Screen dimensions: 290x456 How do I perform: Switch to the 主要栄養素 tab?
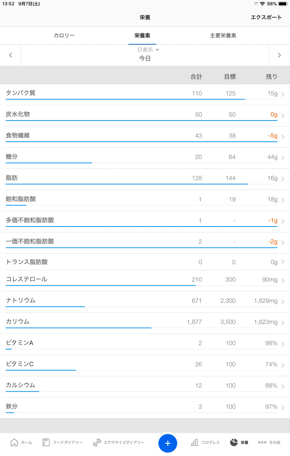tap(223, 36)
